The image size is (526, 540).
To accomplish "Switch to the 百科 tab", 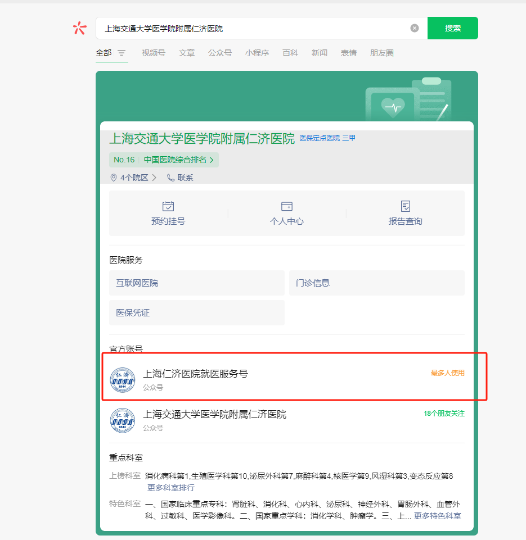I will [290, 53].
